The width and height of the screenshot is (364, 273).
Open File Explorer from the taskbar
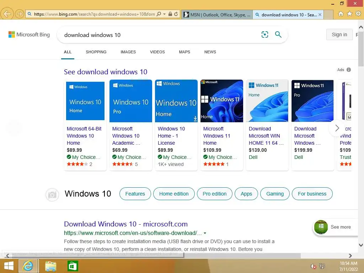pyautogui.click(x=50, y=266)
